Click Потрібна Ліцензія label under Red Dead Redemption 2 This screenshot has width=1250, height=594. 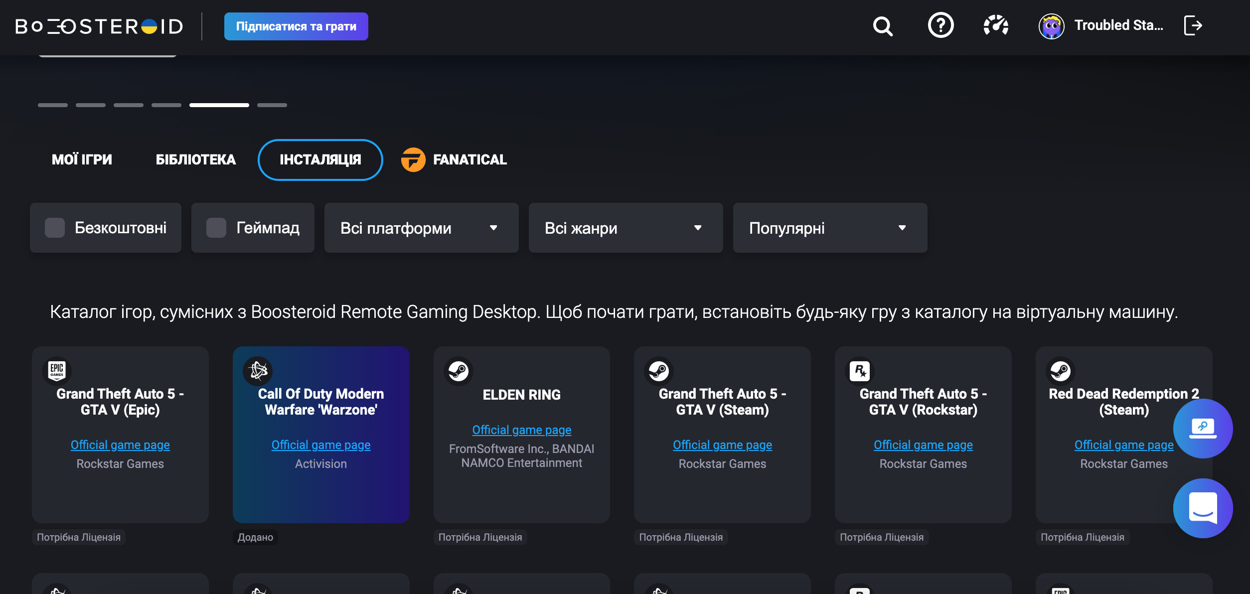1083,537
